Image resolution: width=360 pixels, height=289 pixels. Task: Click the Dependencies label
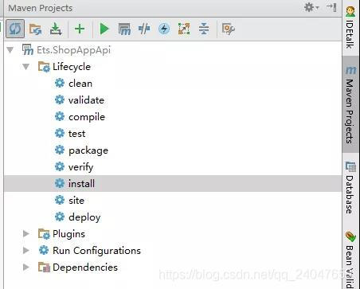click(85, 268)
